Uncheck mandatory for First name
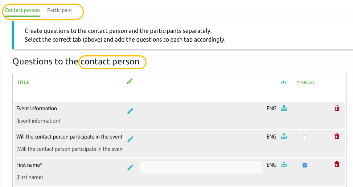The image size is (353, 187). pos(305,165)
